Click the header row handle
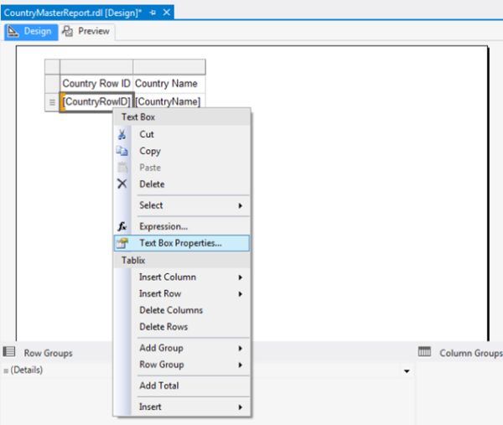Screen dimensions: 503x425 click(x=52, y=84)
